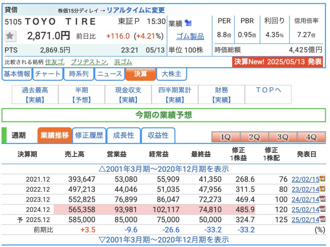Open compared stock ブリヂストン link
Image resolution: width=330 pixels, height=247 pixels.
click(x=89, y=62)
